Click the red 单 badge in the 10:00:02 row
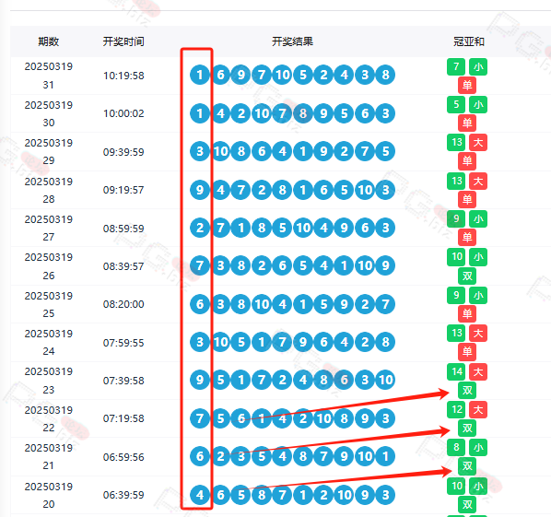Screen dimensions: 551x517 (x=467, y=123)
